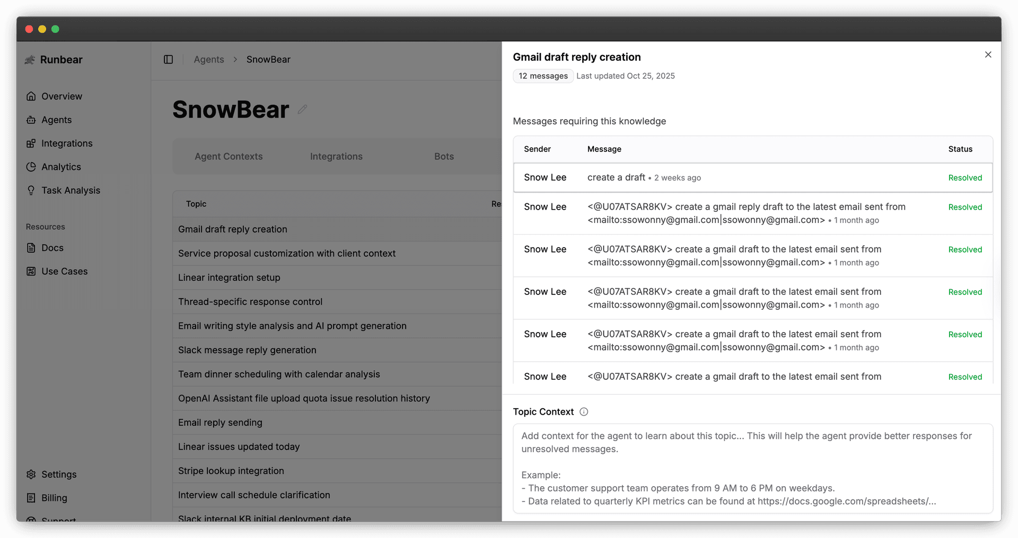Switch to the Agent Contexts tab
This screenshot has height=538, width=1018.
(229, 157)
